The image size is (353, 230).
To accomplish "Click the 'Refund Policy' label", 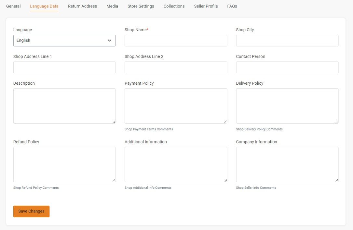I will tap(26, 142).
